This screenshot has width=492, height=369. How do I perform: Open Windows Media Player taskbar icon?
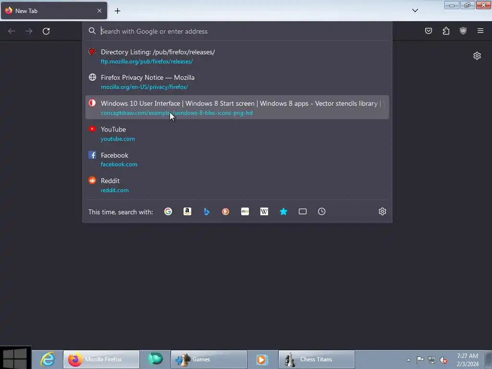coord(262,359)
